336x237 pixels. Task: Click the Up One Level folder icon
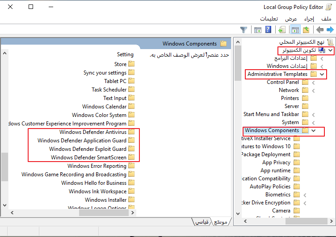click(306, 29)
